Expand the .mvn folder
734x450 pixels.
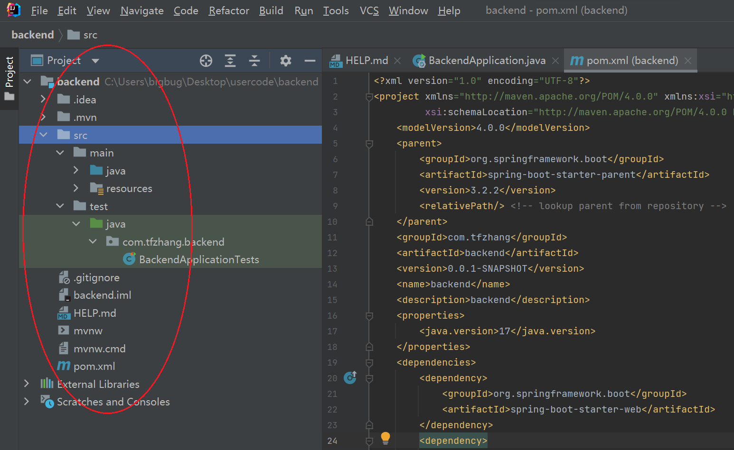point(43,117)
